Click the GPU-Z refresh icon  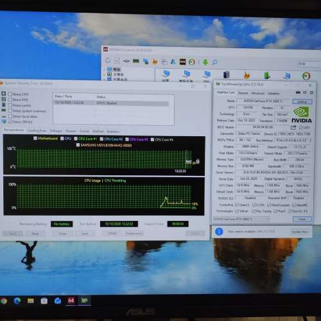305,92
